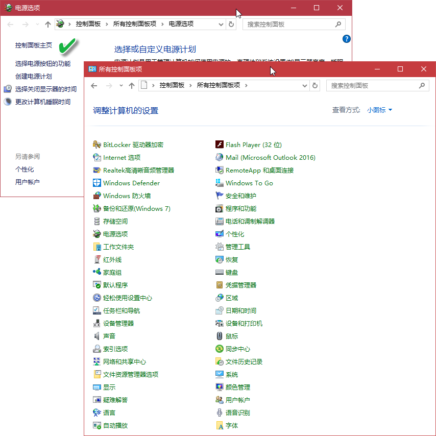Screen dimensions: 436x436
Task: Open the 轻松使用设置中心 icon
Action: 97,298
